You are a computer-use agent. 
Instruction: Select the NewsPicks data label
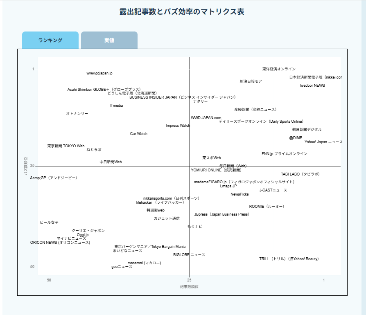(x=239, y=194)
